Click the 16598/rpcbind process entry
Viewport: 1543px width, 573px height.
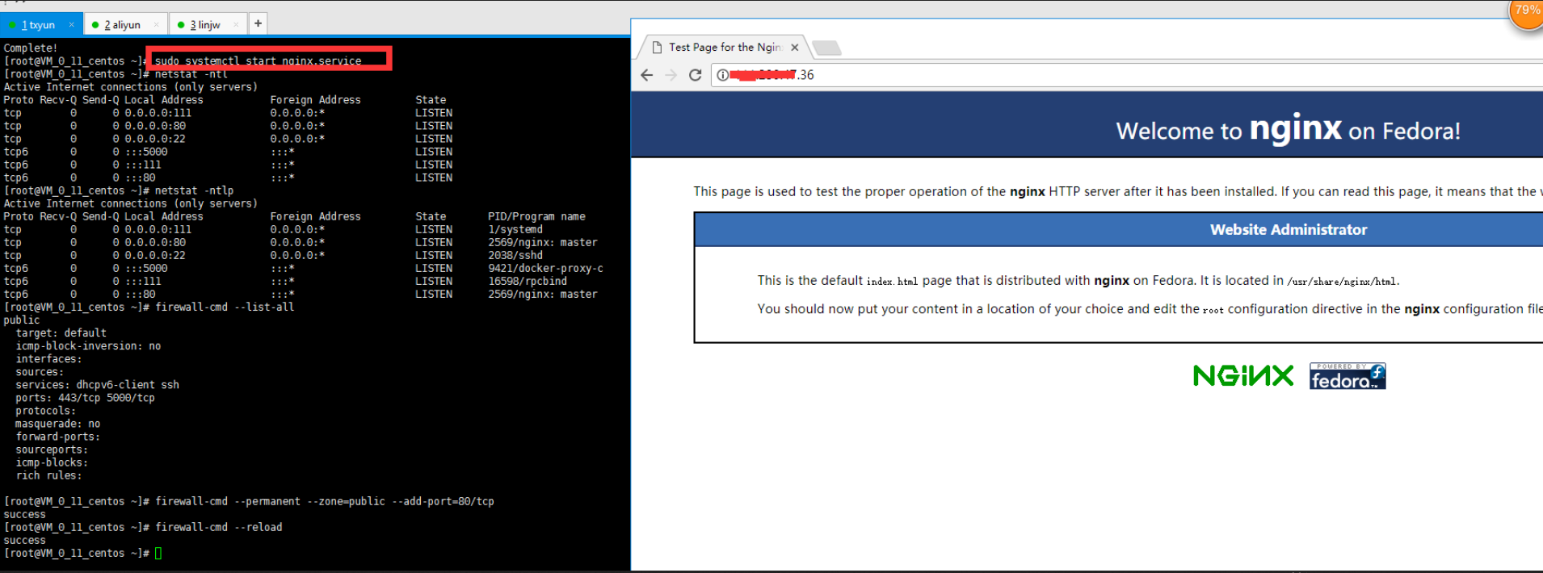528,282
